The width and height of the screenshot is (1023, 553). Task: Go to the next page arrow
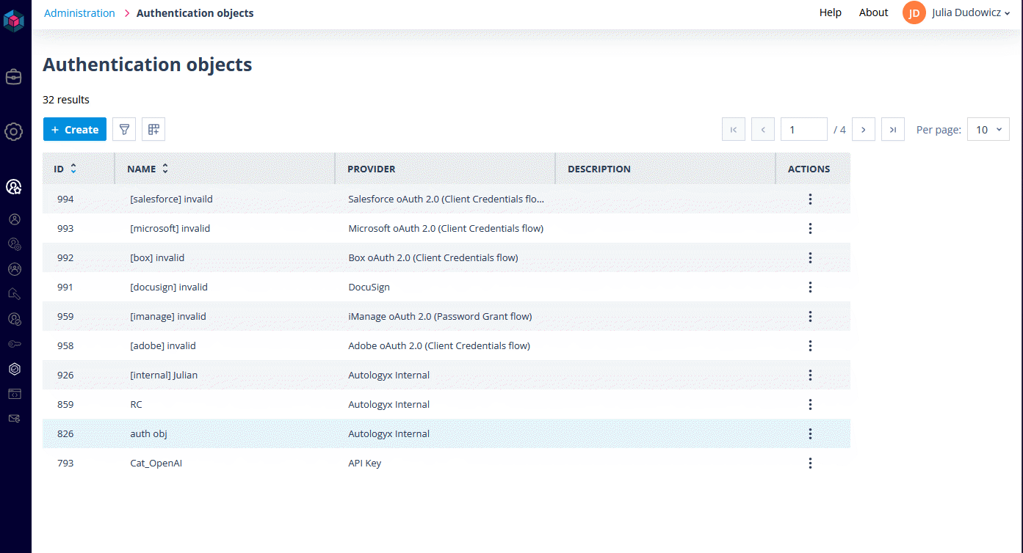863,129
